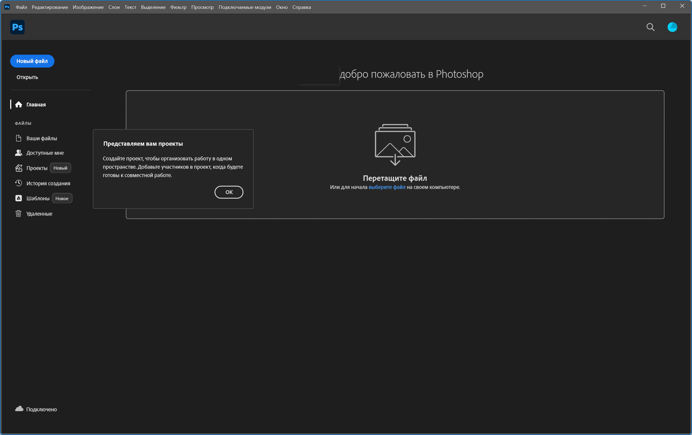692x435 pixels.
Task: Open Удаленные trash bin item
Action: click(39, 214)
